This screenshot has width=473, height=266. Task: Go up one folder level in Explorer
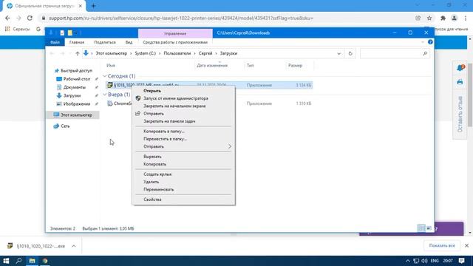point(78,53)
